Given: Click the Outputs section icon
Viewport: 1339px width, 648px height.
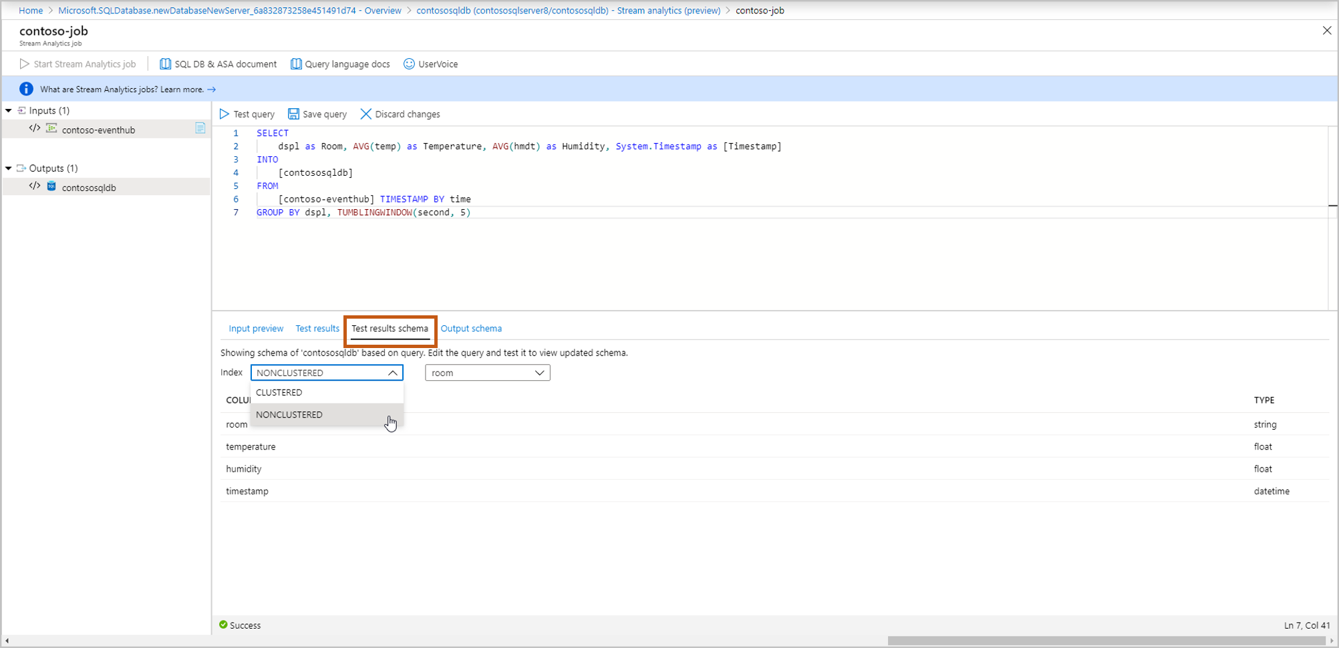Looking at the screenshot, I should (x=21, y=168).
